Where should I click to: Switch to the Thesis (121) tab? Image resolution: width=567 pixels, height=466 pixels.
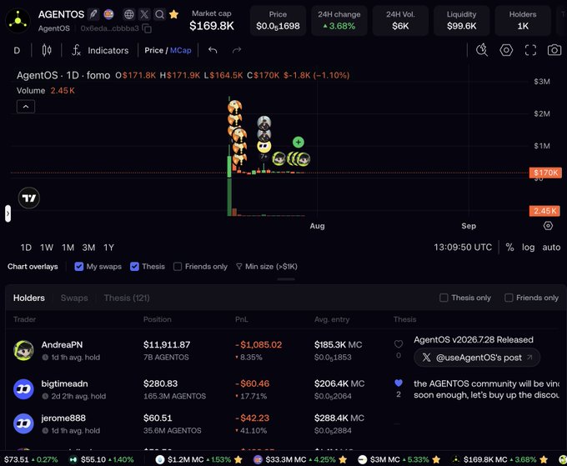[x=127, y=298]
